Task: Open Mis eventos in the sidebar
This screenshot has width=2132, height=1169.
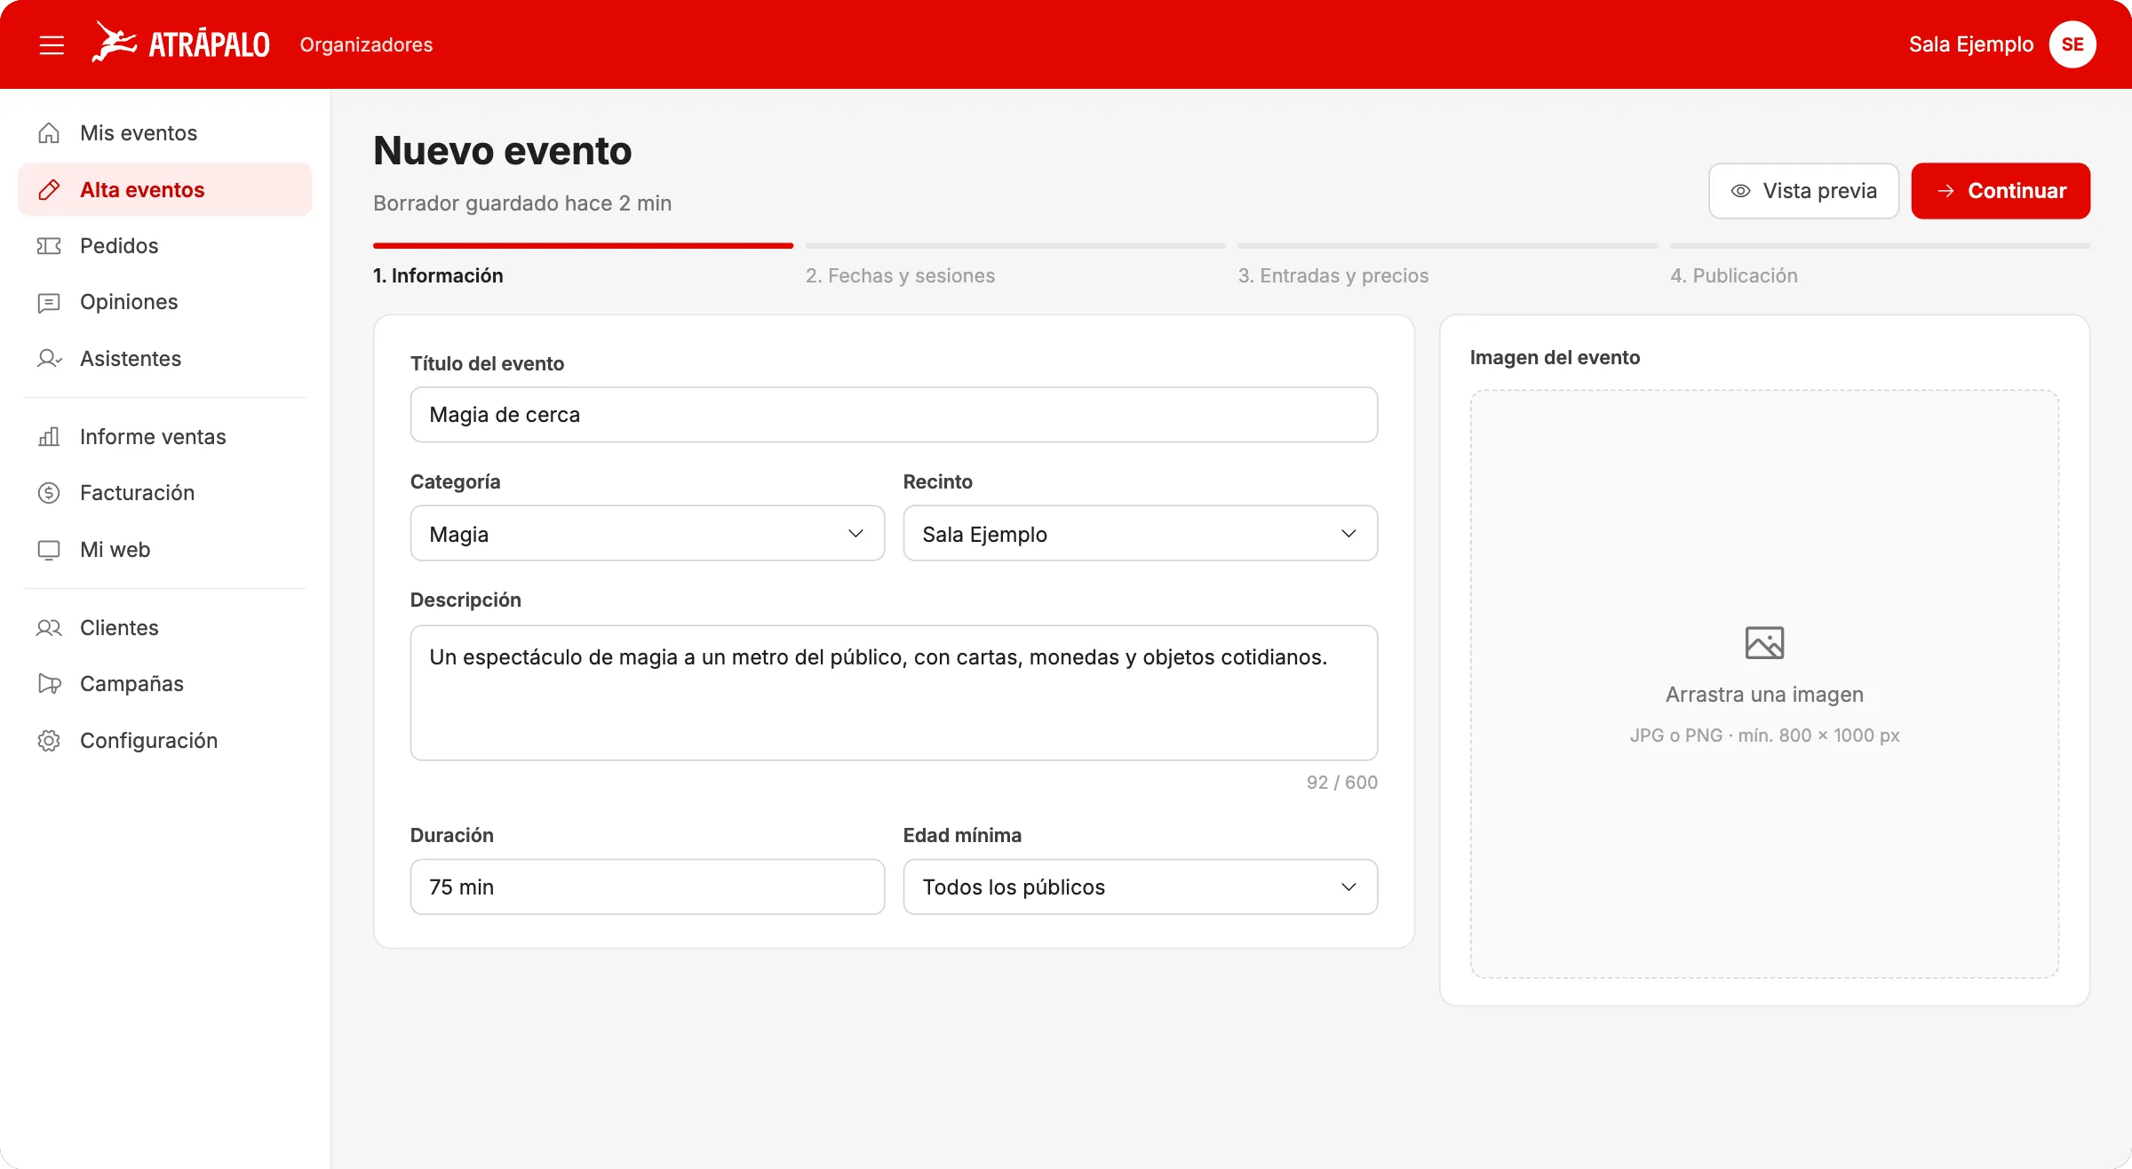Action: coord(164,133)
